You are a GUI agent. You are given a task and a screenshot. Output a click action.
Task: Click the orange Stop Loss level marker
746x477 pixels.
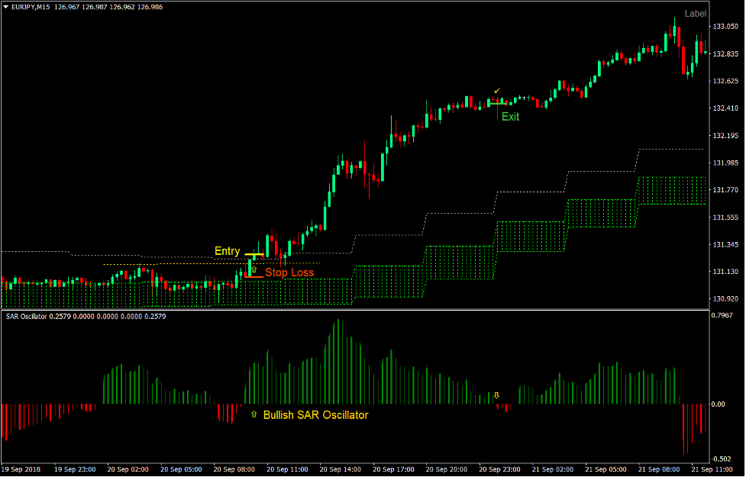pos(254,277)
